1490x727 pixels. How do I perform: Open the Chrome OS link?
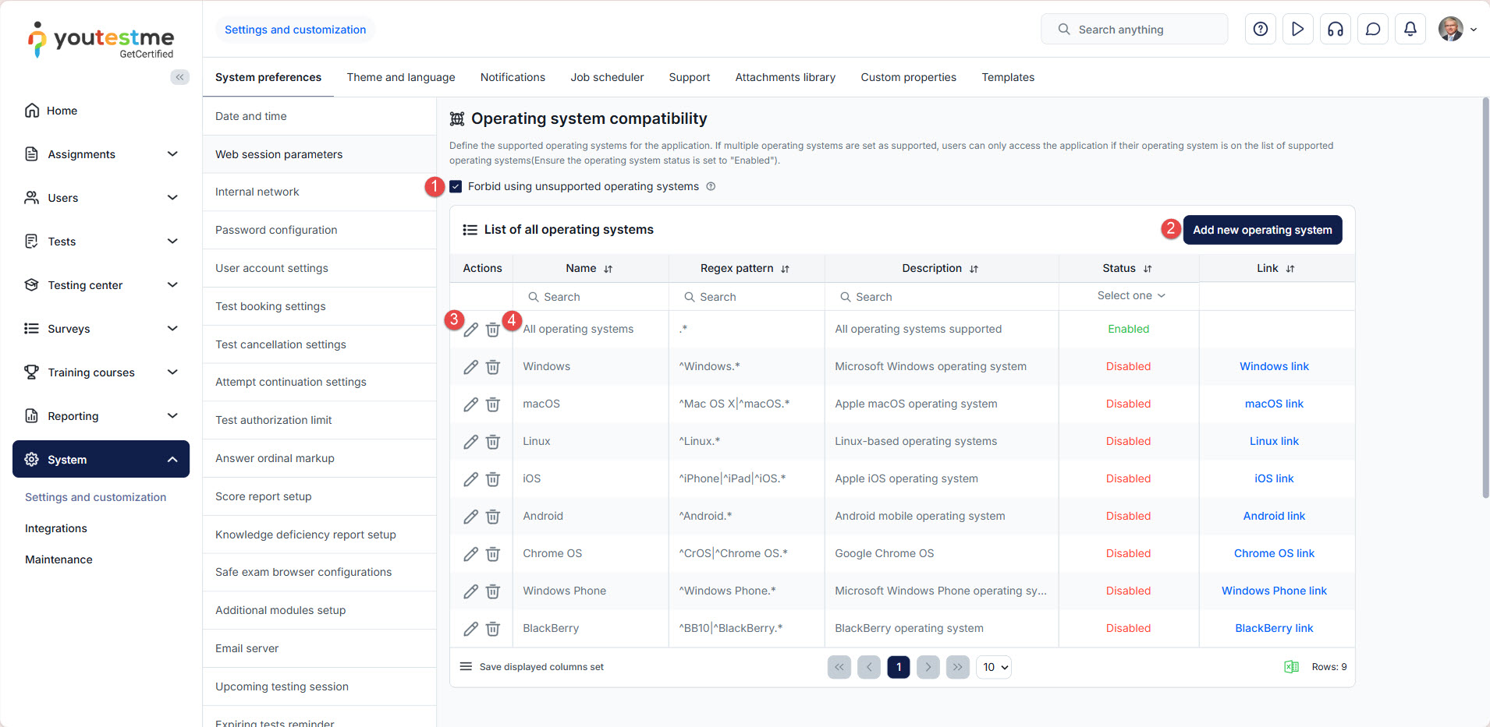click(1274, 554)
